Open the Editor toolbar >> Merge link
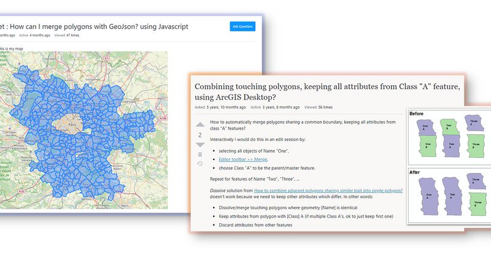The image size is (491, 257). [x=243, y=159]
